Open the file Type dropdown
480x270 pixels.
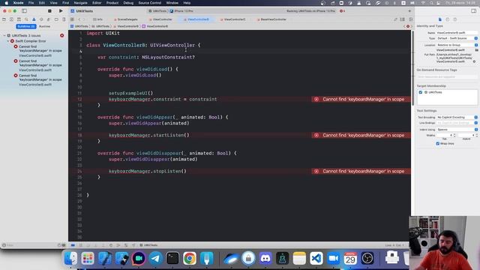point(457,38)
